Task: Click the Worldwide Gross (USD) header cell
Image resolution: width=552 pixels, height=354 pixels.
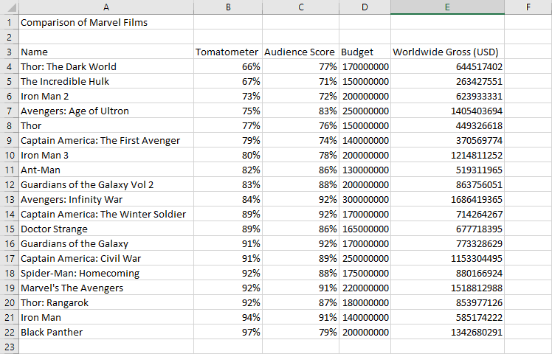Action: coord(447,52)
